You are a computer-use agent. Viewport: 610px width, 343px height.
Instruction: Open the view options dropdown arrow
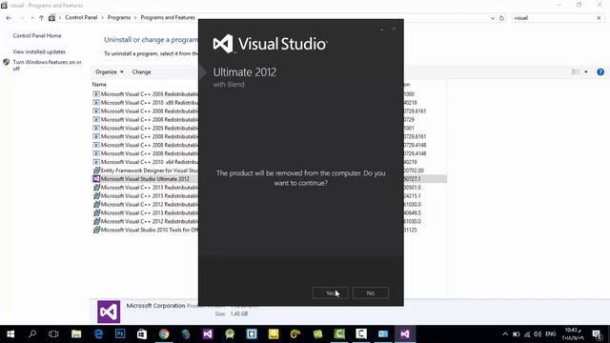[x=586, y=72]
